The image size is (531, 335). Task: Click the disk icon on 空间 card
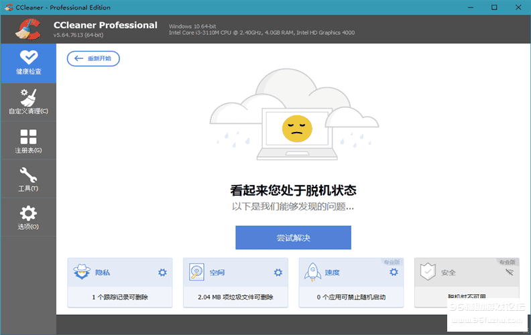click(x=196, y=272)
